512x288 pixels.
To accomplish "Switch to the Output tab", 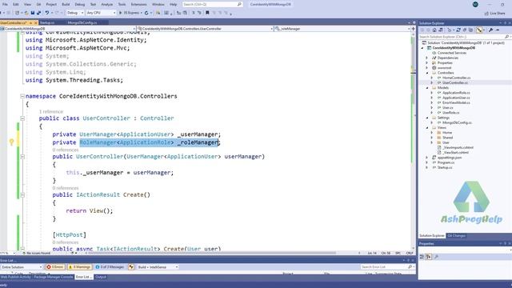I will (x=101, y=277).
